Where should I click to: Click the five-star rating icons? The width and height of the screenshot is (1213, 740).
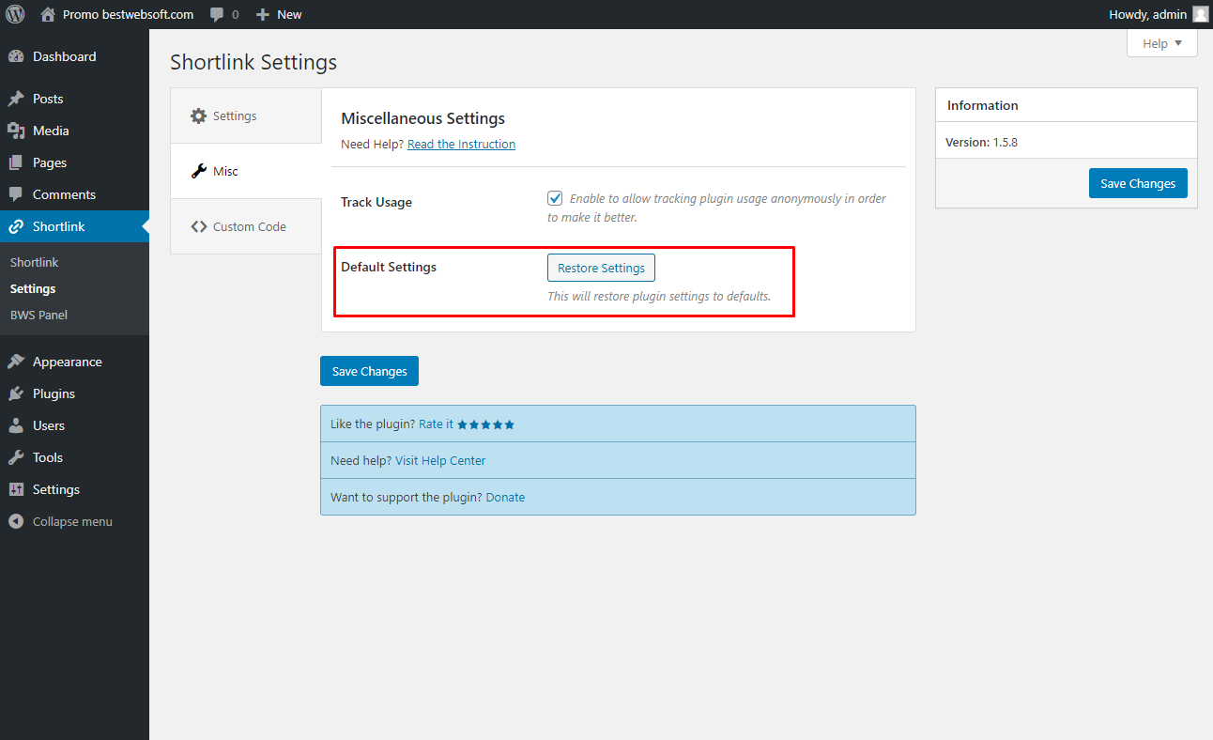[x=486, y=424]
